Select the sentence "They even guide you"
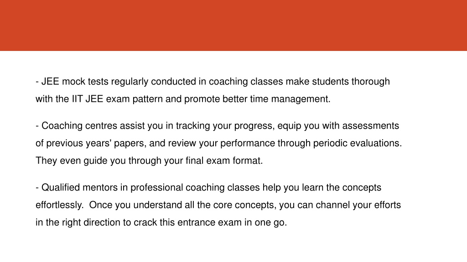 coord(149,161)
